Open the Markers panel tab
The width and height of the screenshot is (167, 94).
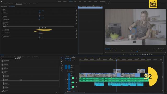24,57
